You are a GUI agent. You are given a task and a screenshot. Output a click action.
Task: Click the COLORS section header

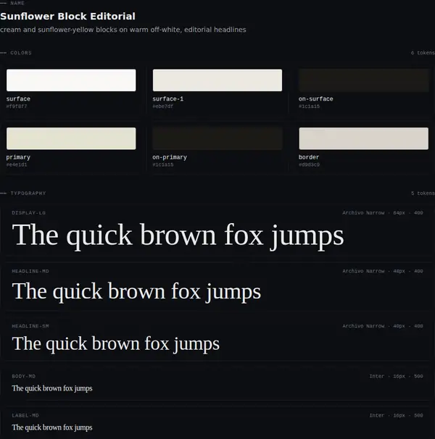21,53
